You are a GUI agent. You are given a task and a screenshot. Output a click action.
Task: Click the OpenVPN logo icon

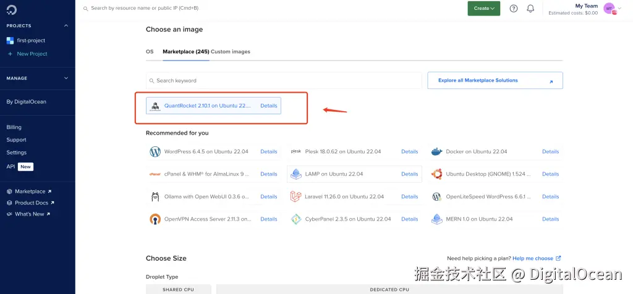pos(155,219)
